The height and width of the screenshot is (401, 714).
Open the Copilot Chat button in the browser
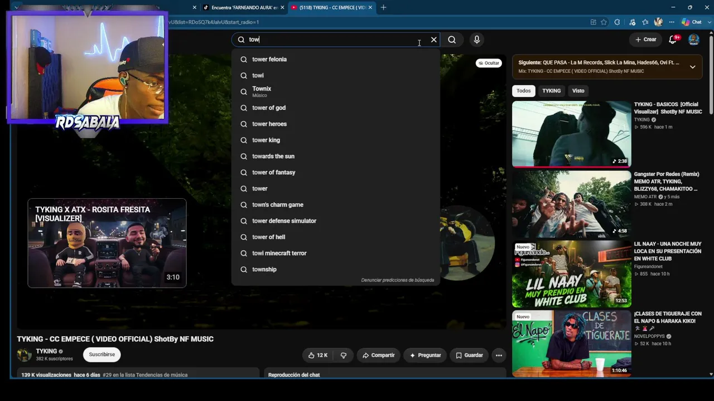pyautogui.click(x=692, y=22)
